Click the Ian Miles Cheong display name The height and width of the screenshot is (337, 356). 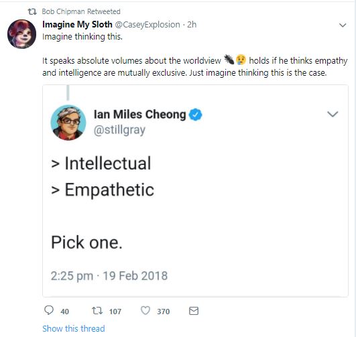tap(140, 115)
